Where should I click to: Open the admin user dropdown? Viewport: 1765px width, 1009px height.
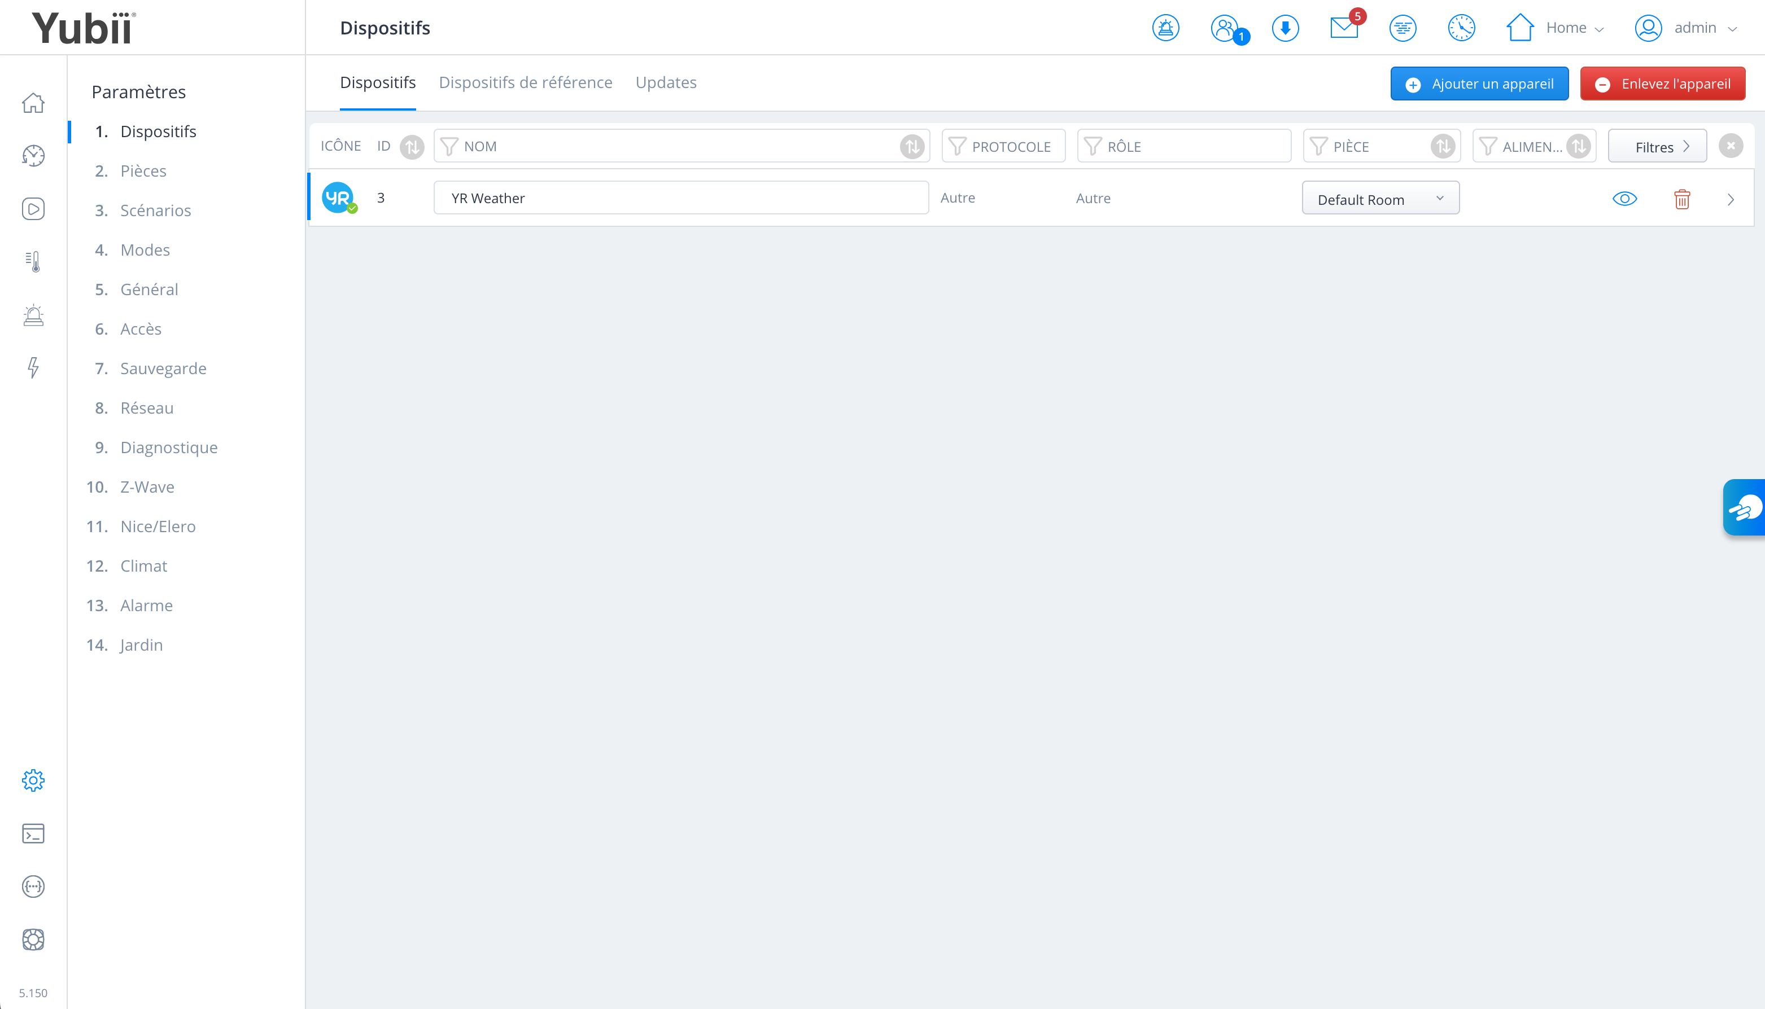pos(1687,28)
